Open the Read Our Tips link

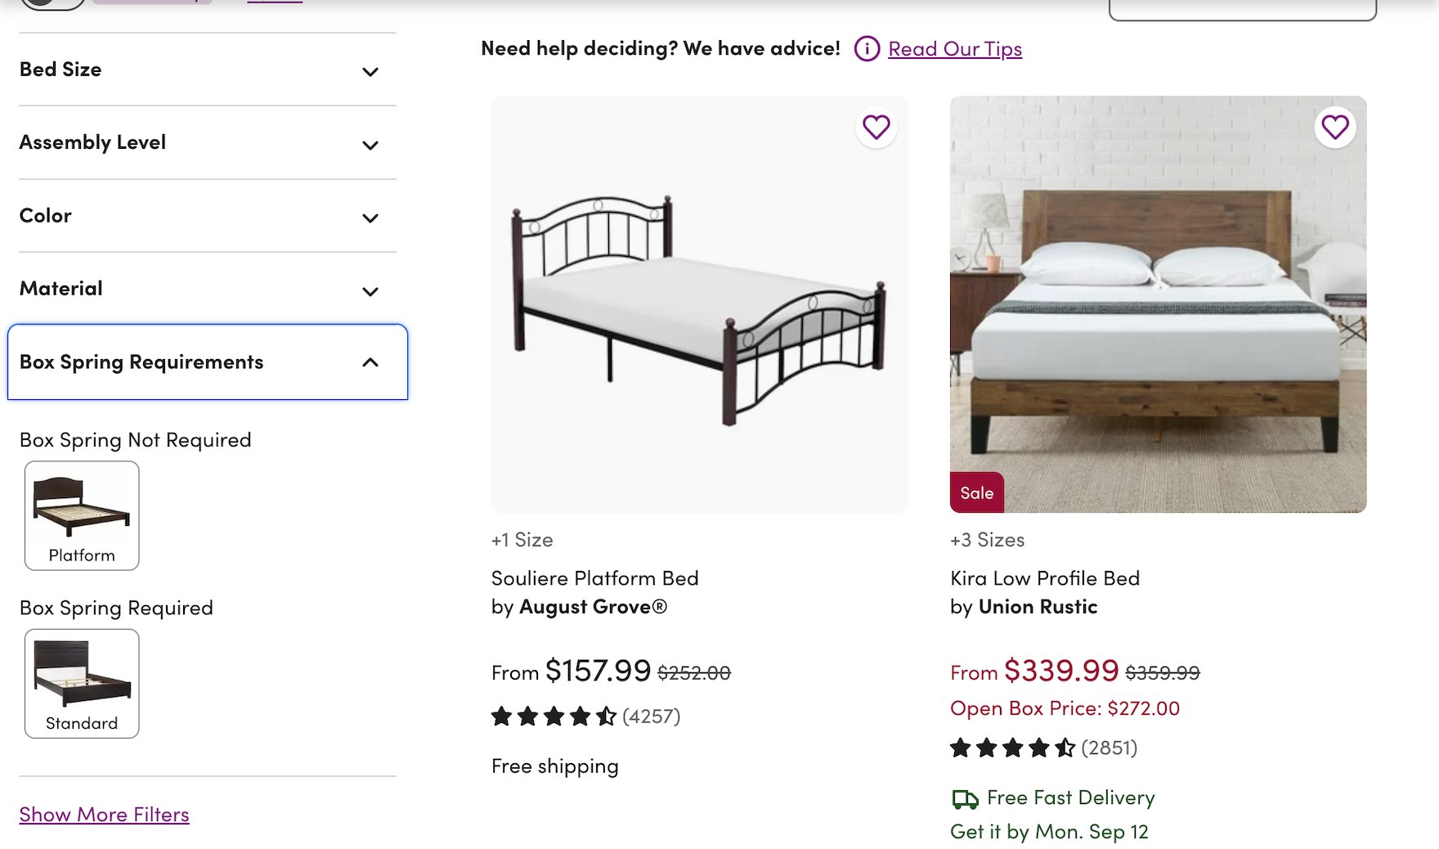tap(955, 49)
